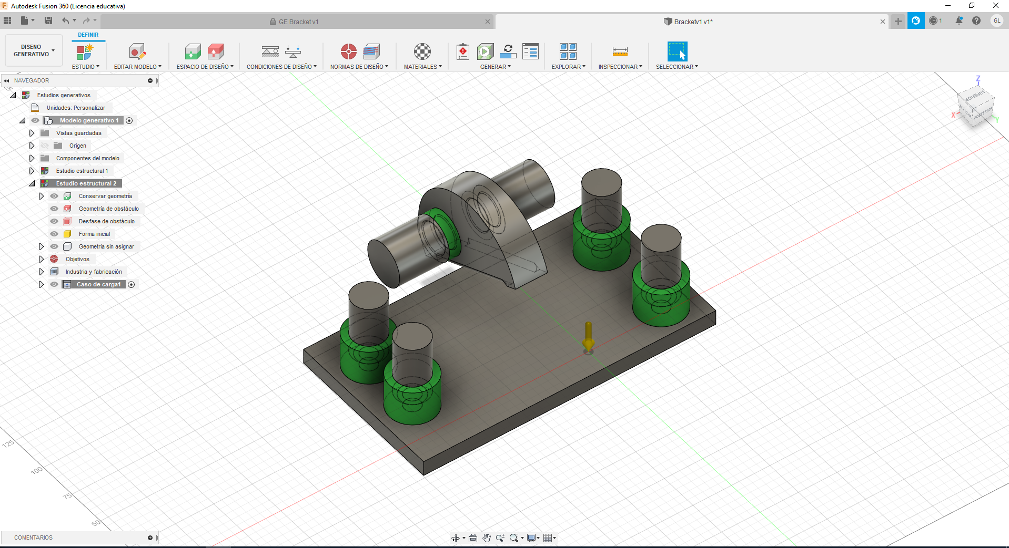Screen dimensions: 1009x548
Task: Hide Geometría de obstáculo
Action: 54,209
